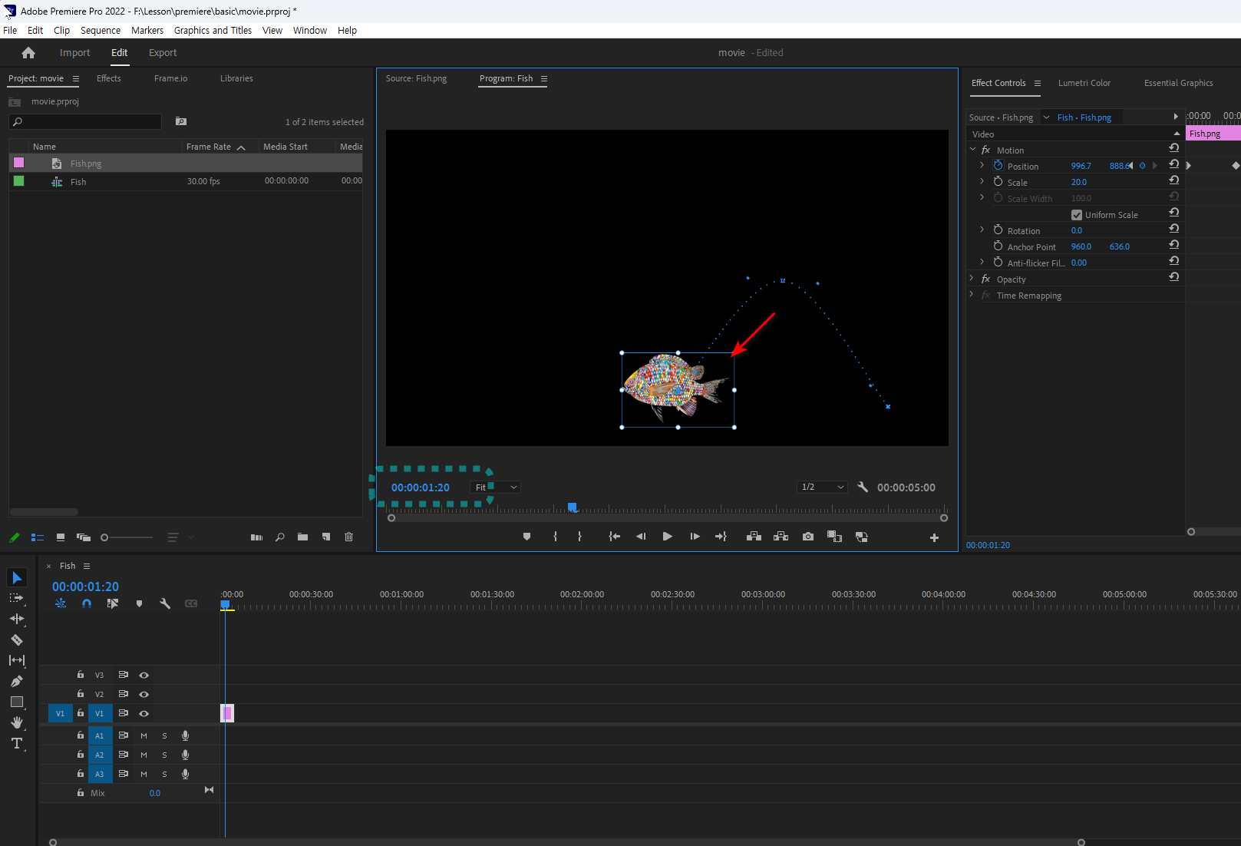Expand the Opacity effect properties
The image size is (1241, 846).
click(x=972, y=279)
